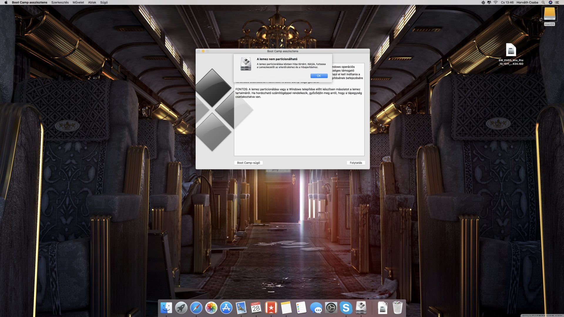Open the Ablak menu
This screenshot has height=317, width=564.
92,2
